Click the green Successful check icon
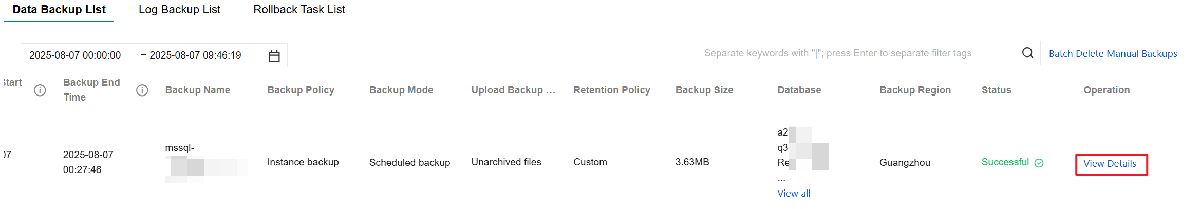1200x209 pixels. tap(1039, 163)
